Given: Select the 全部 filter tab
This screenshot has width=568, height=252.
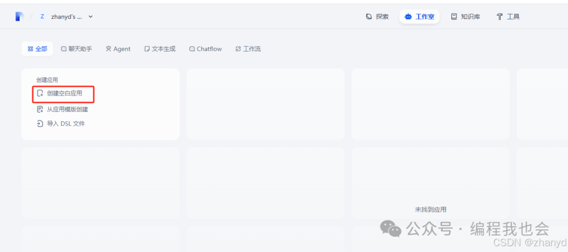Looking at the screenshot, I should pos(37,49).
